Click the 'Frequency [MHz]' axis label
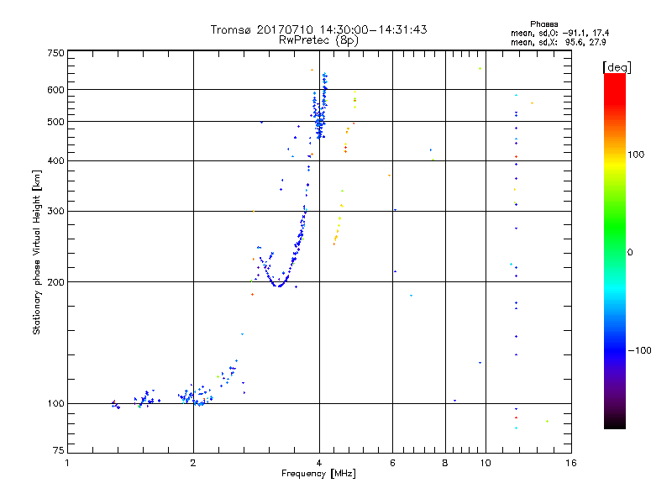Image resolution: width=672 pixels, height=504 pixels. (x=318, y=474)
